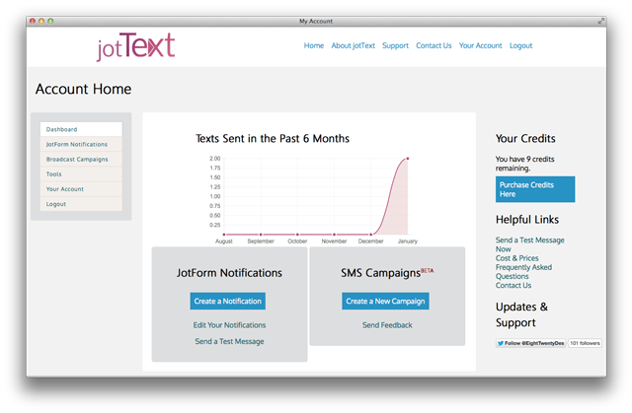This screenshot has height=413, width=632.
Task: Click the January data point on the chart
Action: click(408, 159)
